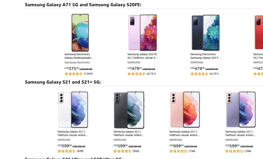Select the navy Galaxy S20 FE image

205,32
